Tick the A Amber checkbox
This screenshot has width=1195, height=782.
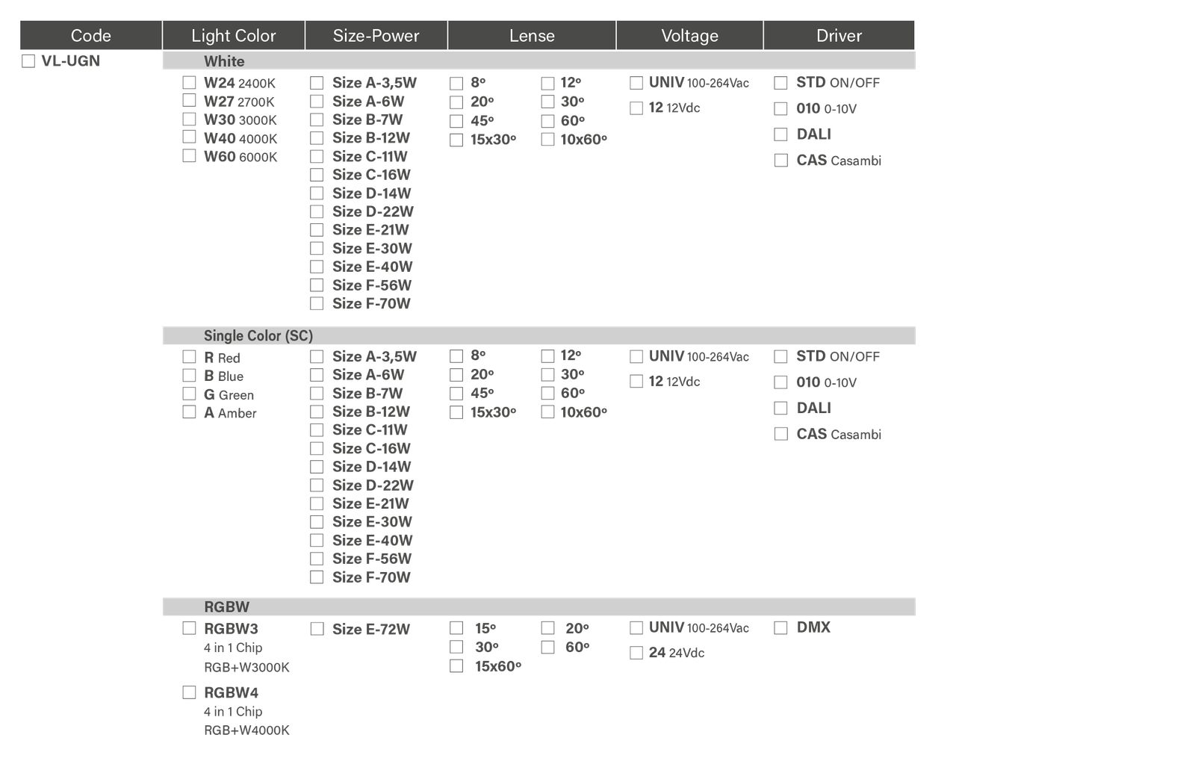point(190,412)
